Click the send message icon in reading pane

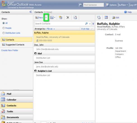(x=99, y=17)
